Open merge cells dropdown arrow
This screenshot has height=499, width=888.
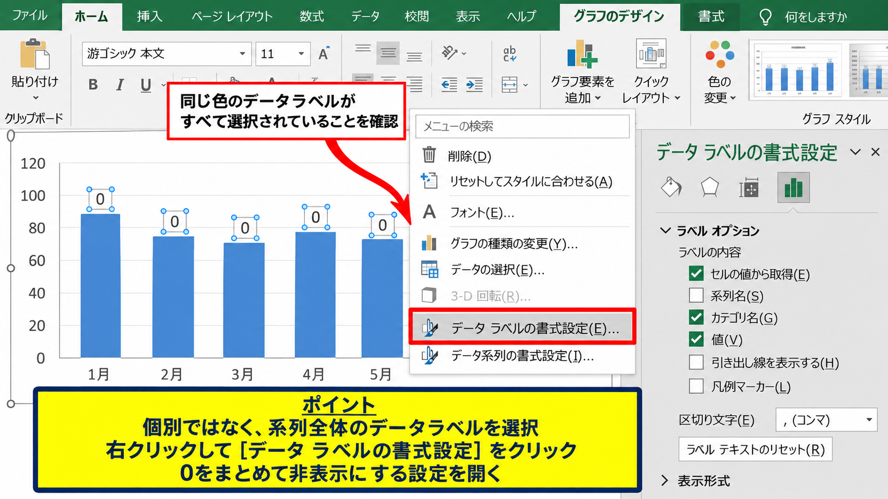(x=525, y=85)
